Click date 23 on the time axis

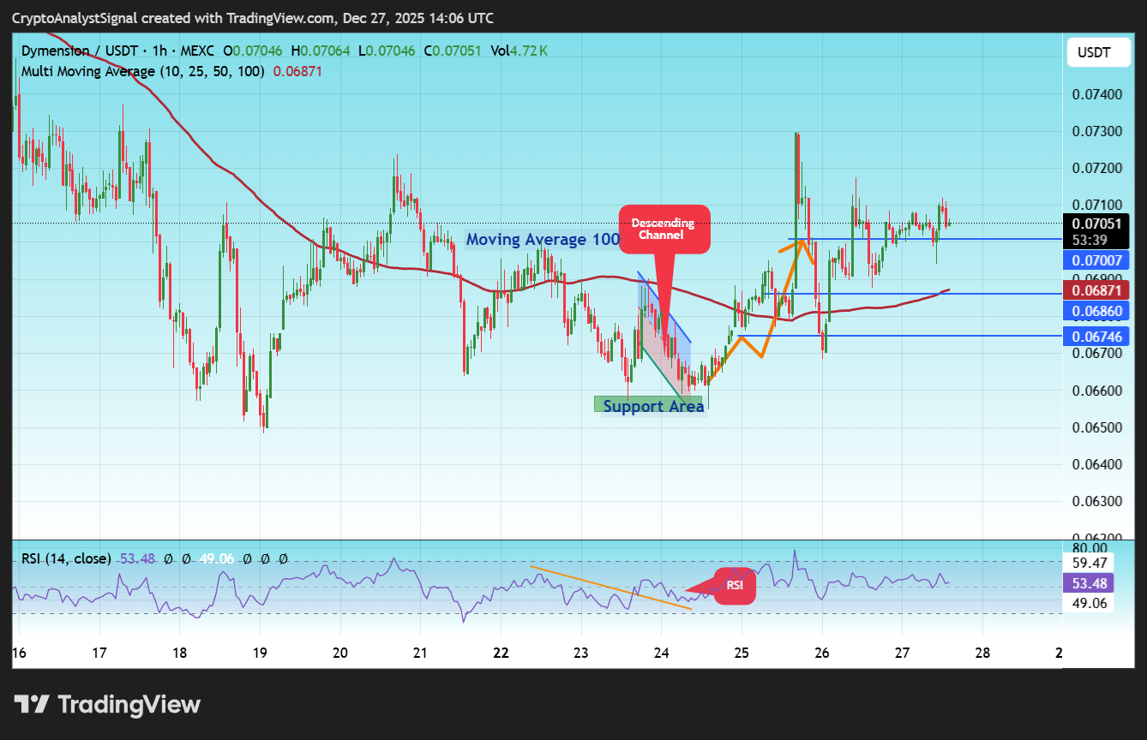click(x=580, y=653)
